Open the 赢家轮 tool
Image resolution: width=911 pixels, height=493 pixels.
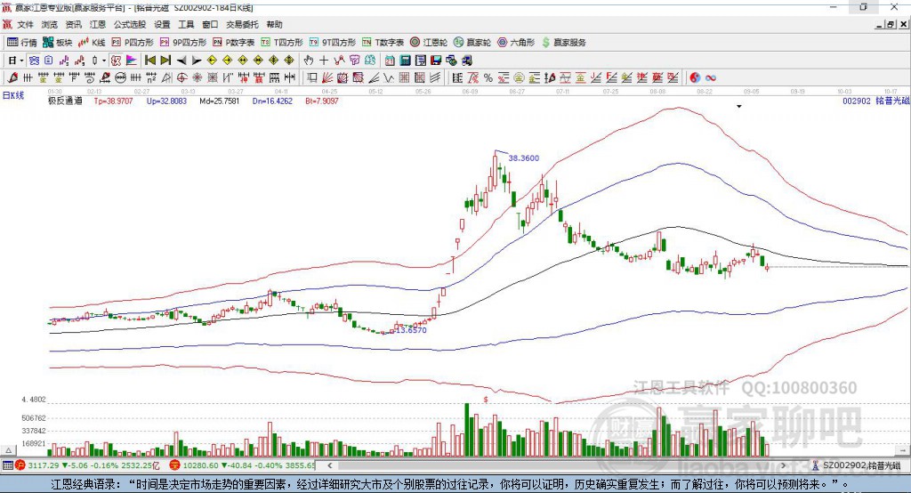pyautogui.click(x=472, y=43)
